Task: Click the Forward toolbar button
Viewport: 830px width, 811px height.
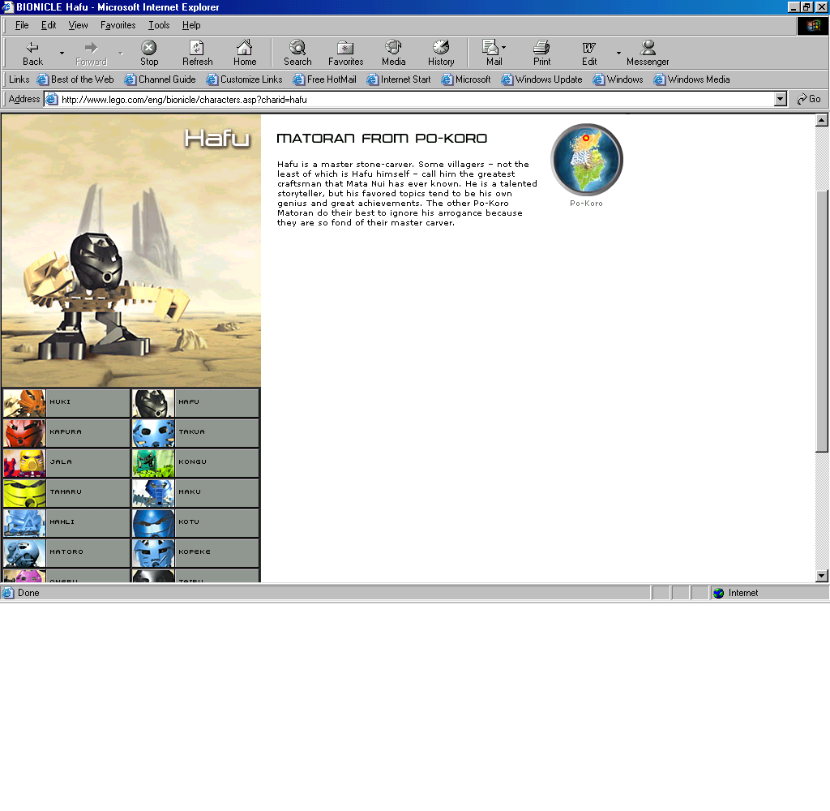Action: [x=91, y=53]
